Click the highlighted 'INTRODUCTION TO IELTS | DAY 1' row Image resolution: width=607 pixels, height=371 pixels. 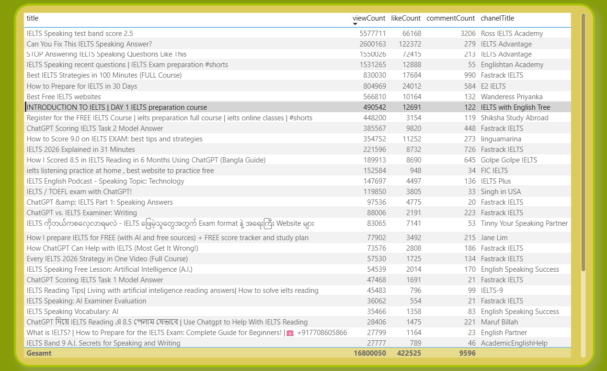tap(117, 107)
